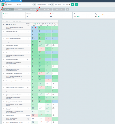Open the date range picker 30.01.2018 — 30.01.2019
This screenshot has height=124, width=115.
point(62,5)
